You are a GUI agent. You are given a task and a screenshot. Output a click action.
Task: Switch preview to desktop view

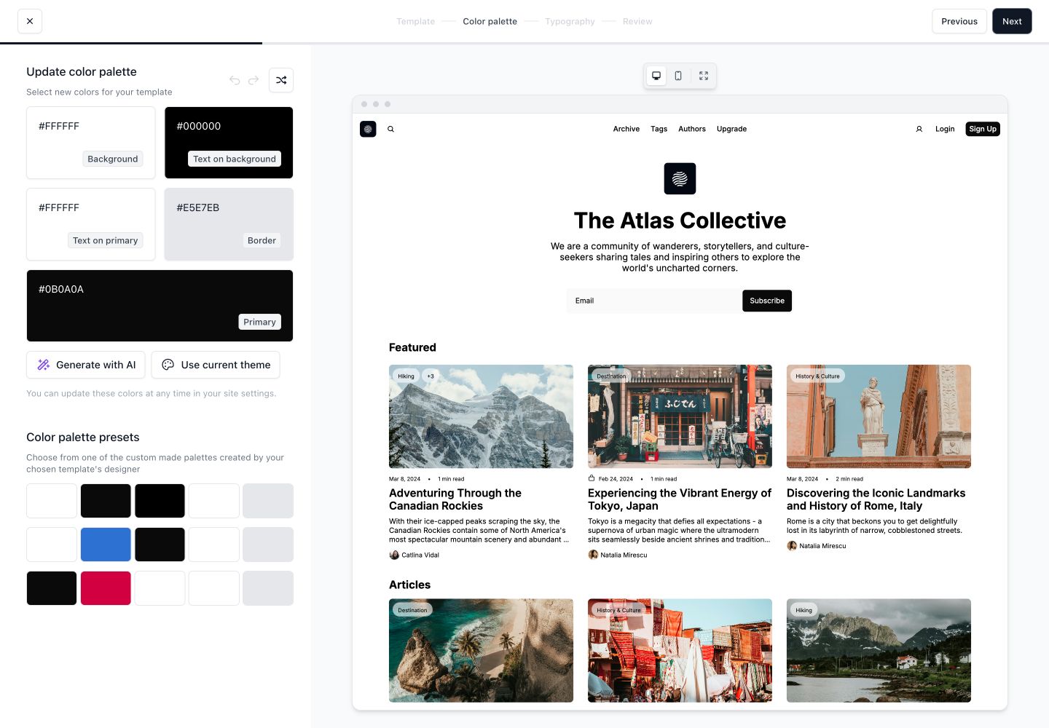656,76
